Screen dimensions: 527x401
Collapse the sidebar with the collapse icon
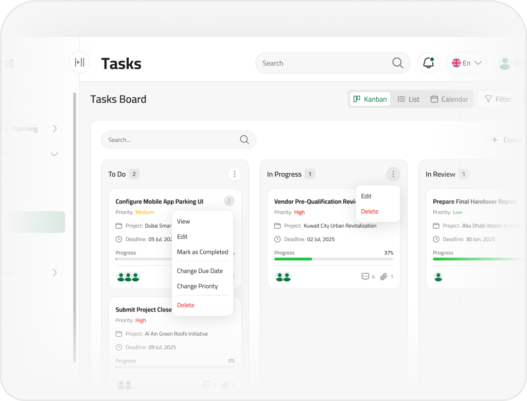[80, 63]
